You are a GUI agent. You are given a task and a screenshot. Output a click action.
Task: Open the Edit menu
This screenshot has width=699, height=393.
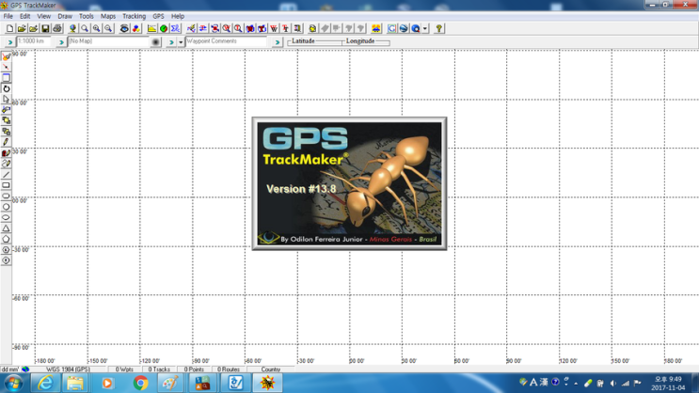[24, 16]
